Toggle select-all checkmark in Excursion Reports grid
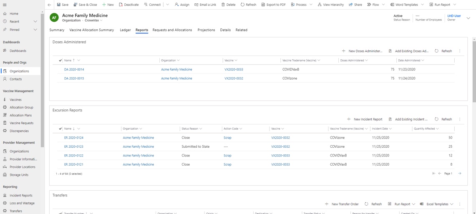This screenshot has width=476, height=214. [60, 129]
